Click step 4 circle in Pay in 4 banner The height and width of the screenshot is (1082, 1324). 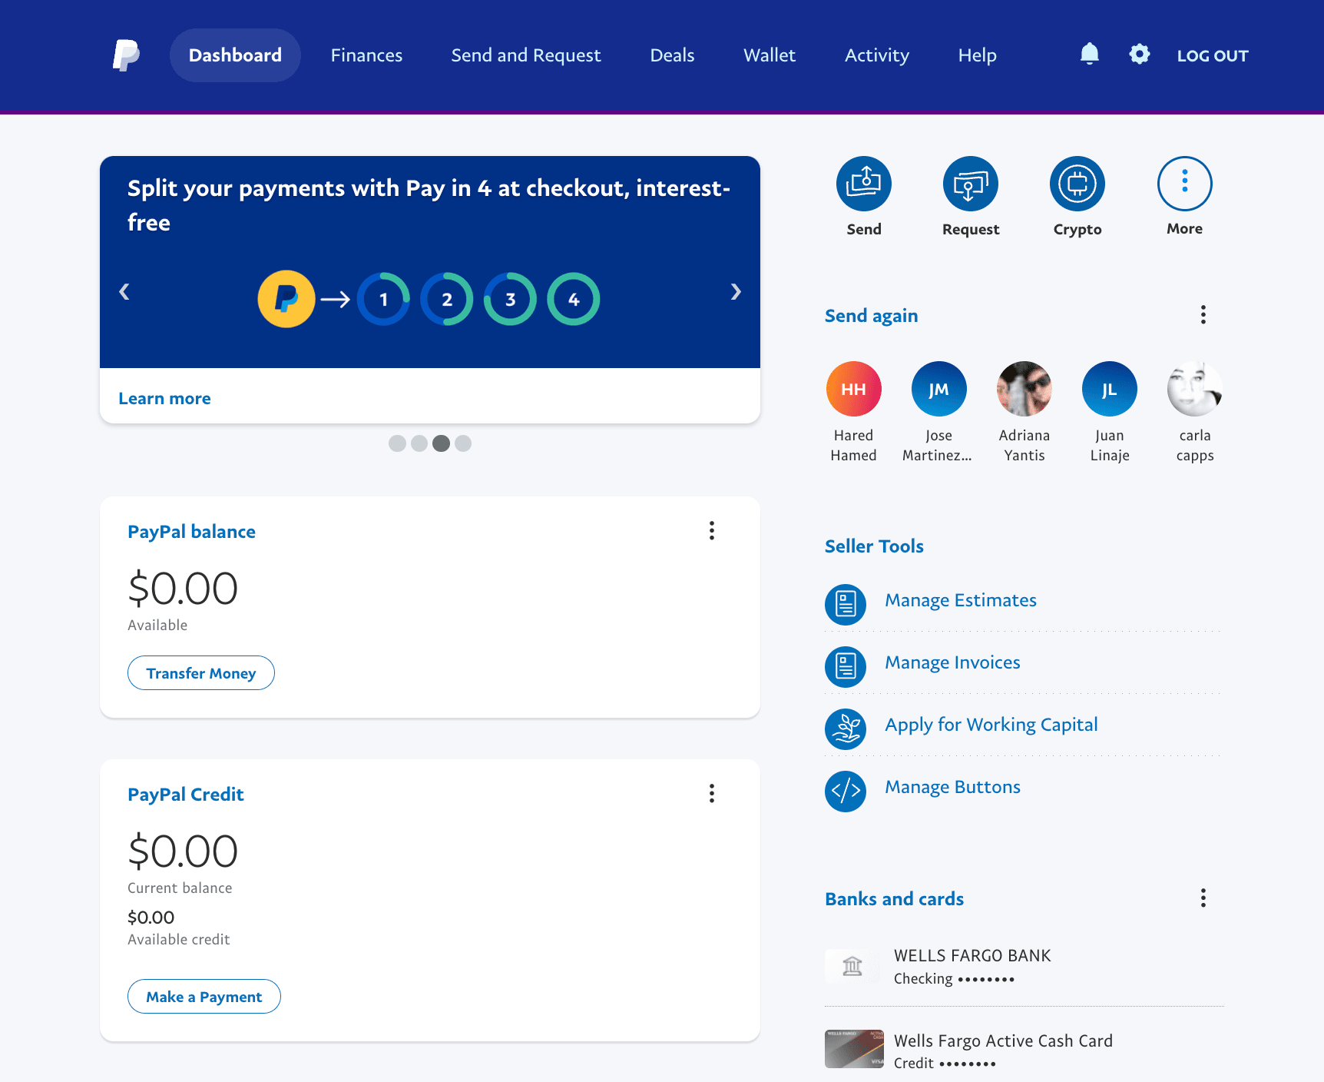(574, 299)
